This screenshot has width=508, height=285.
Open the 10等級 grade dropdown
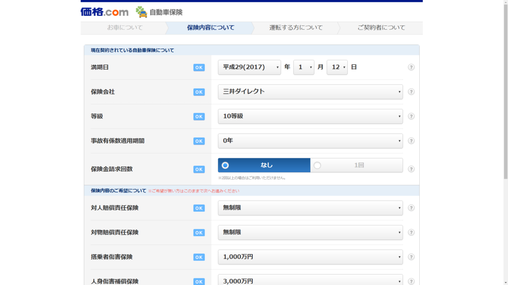311,116
